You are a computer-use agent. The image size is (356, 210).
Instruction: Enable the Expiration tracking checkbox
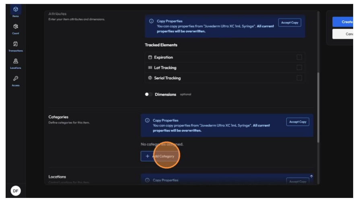pos(299,57)
